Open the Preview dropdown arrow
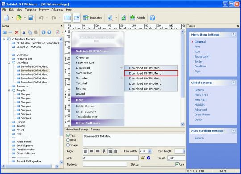Image resolution: width=241 pixels, height=174 pixels. point(116,18)
